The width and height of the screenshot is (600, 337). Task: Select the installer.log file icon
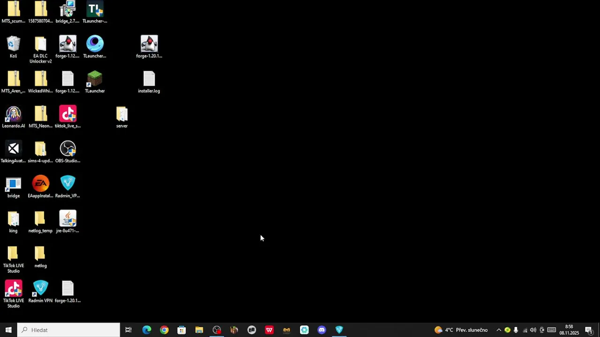point(149,79)
